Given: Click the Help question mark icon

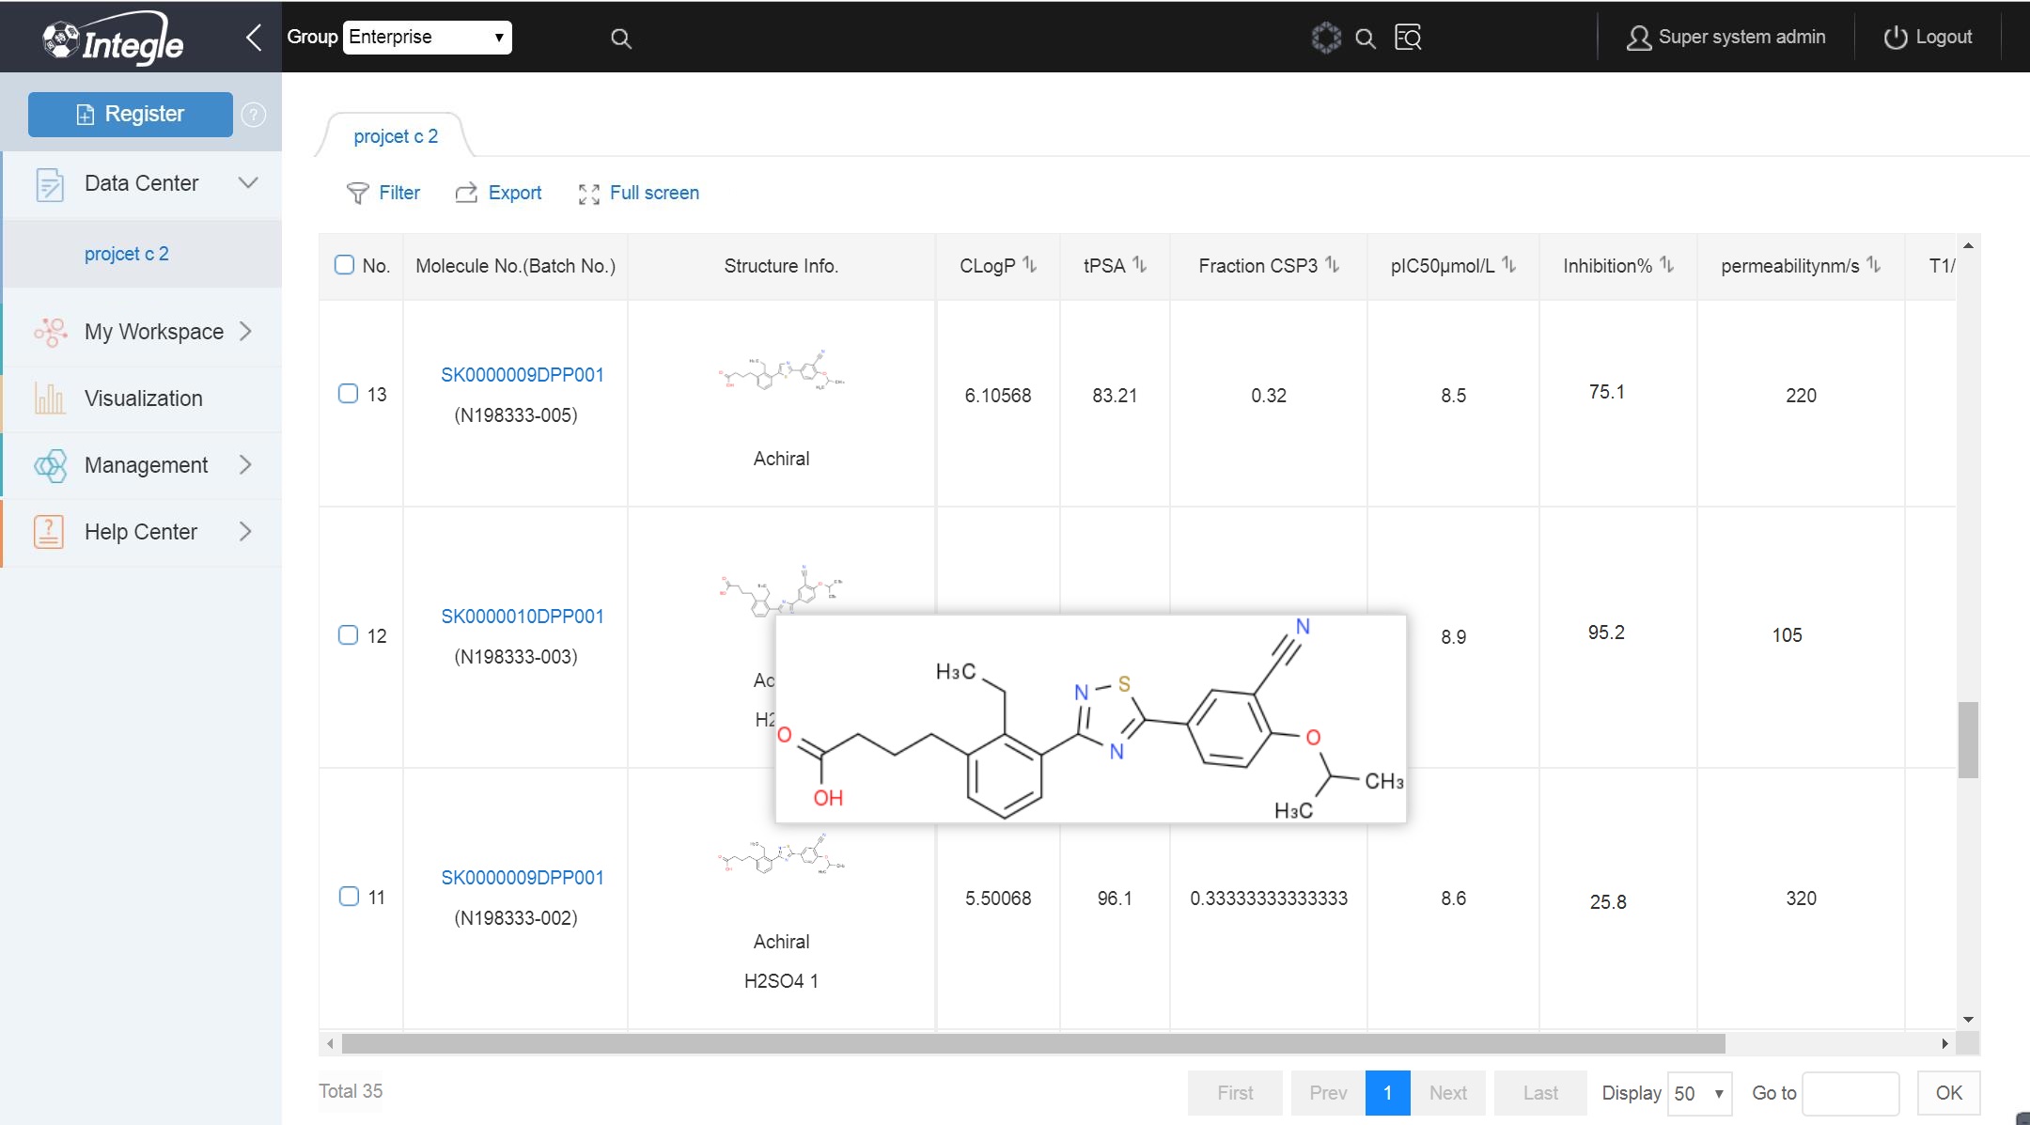Looking at the screenshot, I should tap(257, 115).
